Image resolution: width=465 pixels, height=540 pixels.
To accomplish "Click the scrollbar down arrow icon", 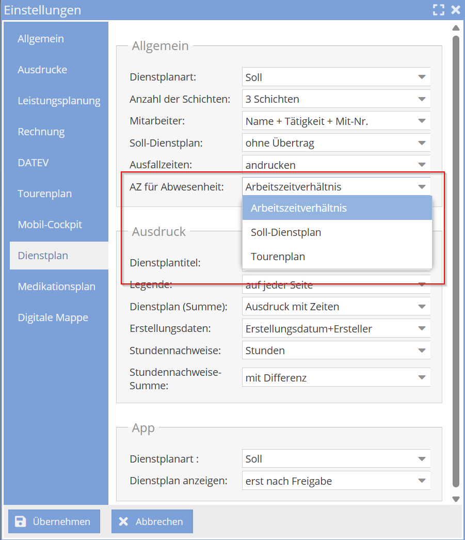I will [x=456, y=499].
